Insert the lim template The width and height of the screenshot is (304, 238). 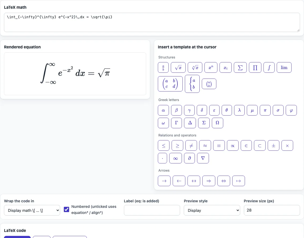click(284, 67)
